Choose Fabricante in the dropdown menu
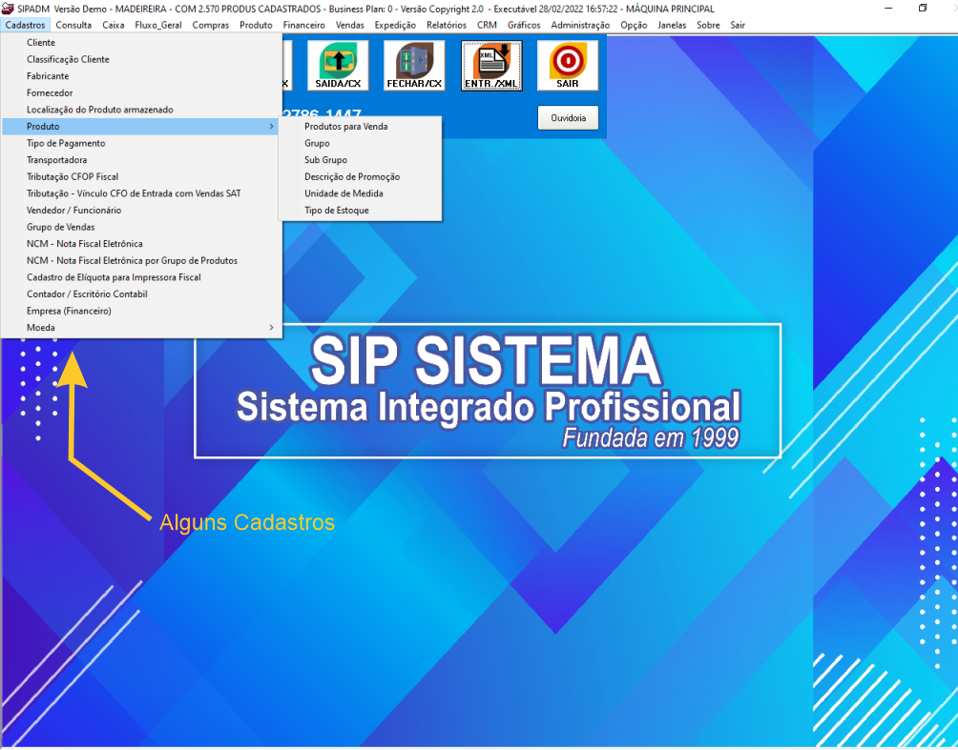958x750 pixels. [141, 76]
